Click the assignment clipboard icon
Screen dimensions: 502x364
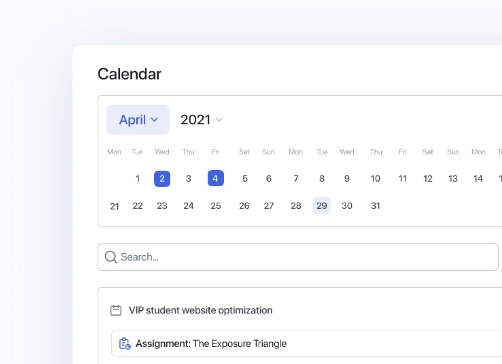125,343
